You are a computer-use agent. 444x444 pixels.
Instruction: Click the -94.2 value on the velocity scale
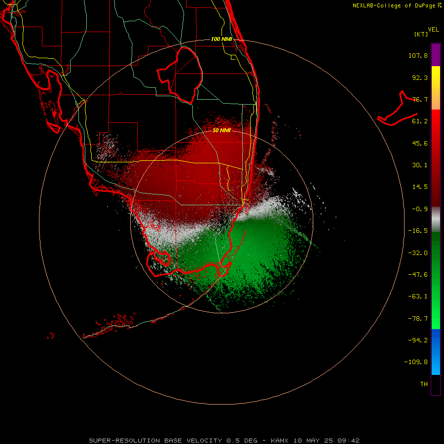(x=418, y=340)
